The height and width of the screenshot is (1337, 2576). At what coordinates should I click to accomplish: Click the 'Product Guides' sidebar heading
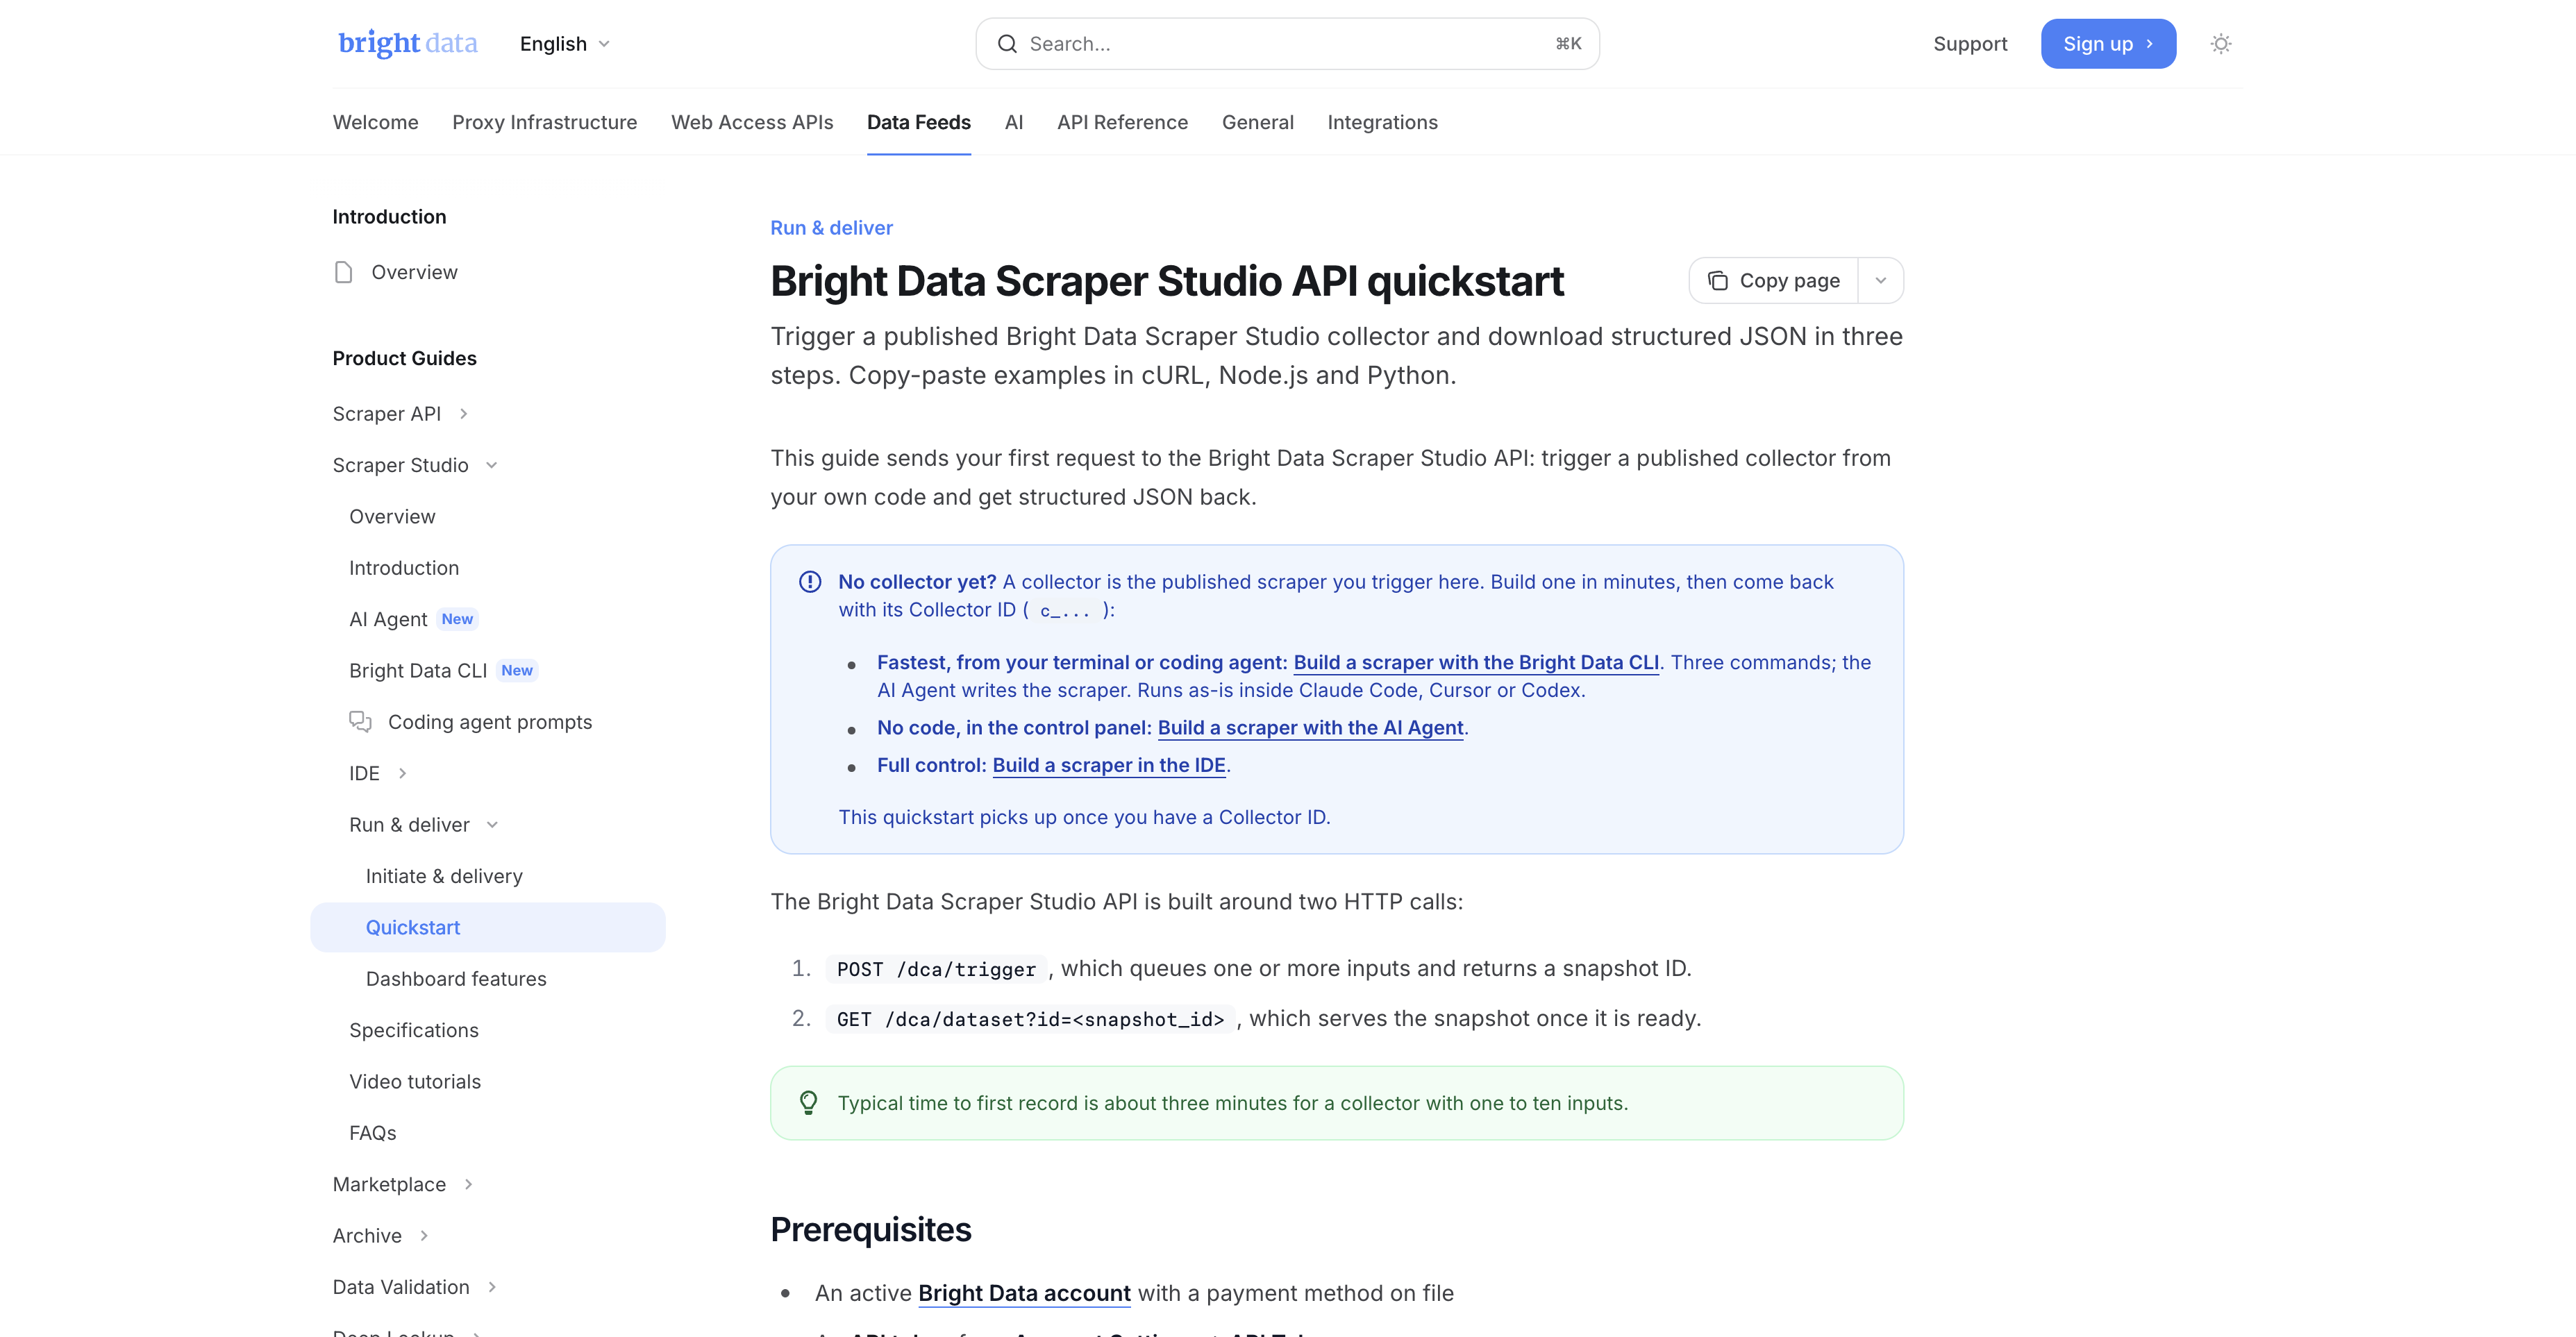(405, 358)
